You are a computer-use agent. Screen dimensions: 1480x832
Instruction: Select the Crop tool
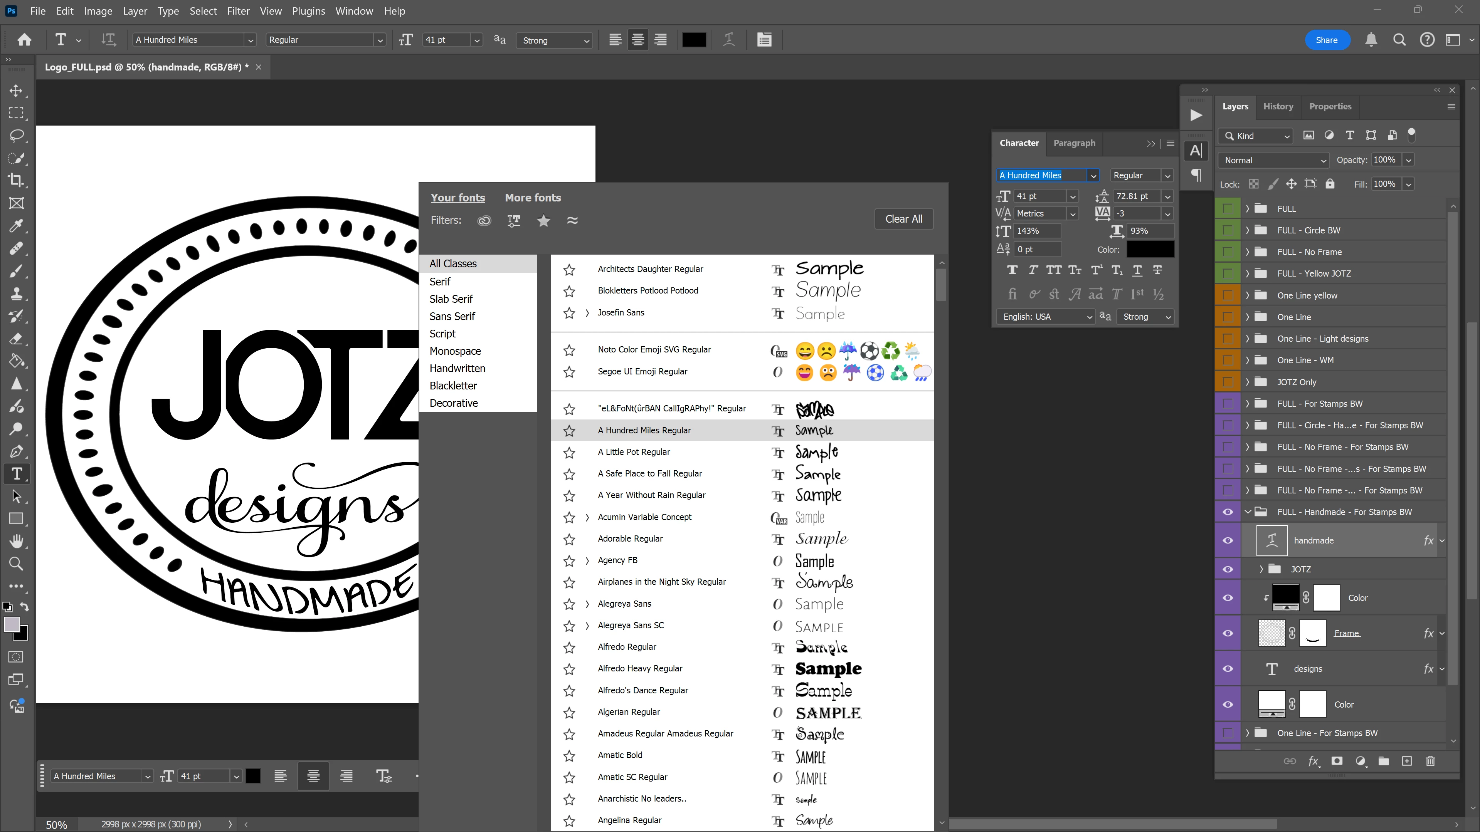pyautogui.click(x=16, y=180)
